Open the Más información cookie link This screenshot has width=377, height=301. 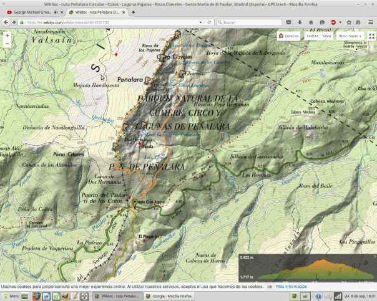coord(291,287)
